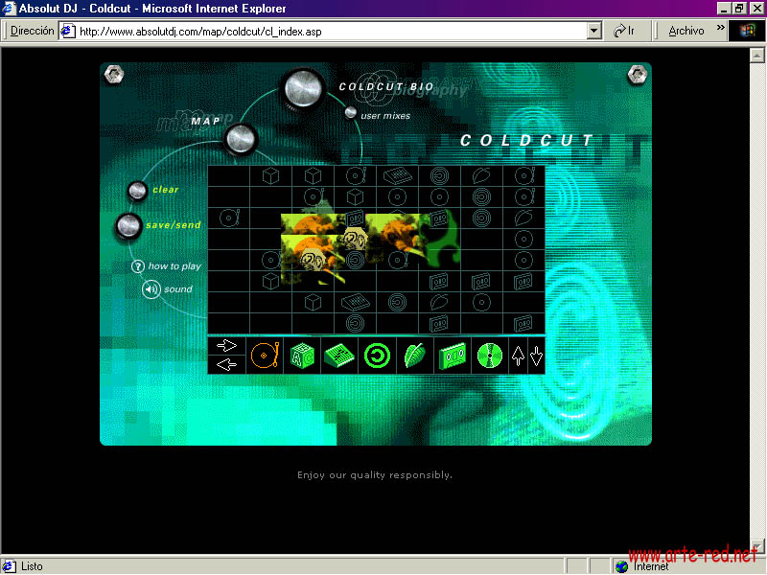
Task: Select the green spiral loop icon
Action: point(376,356)
